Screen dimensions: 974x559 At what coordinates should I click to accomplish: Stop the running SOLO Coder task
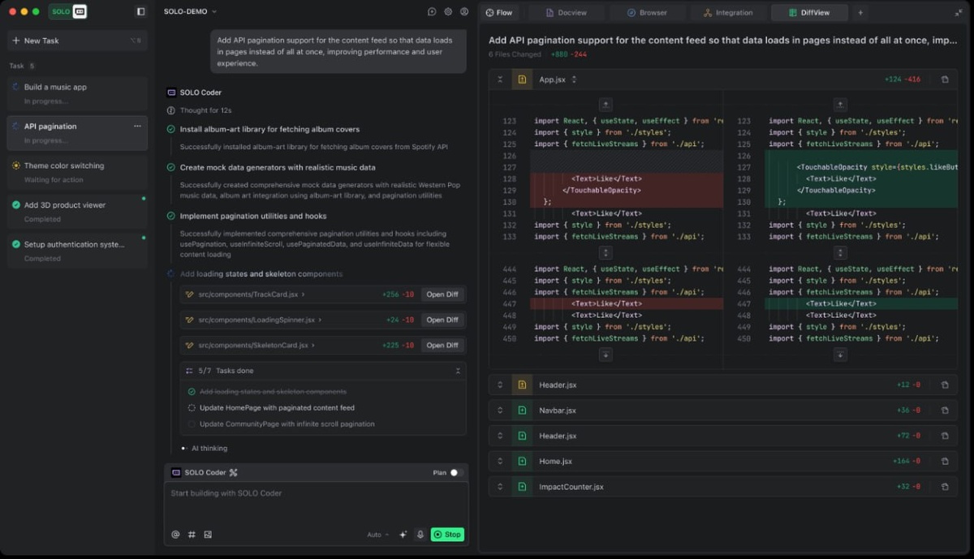coord(447,534)
